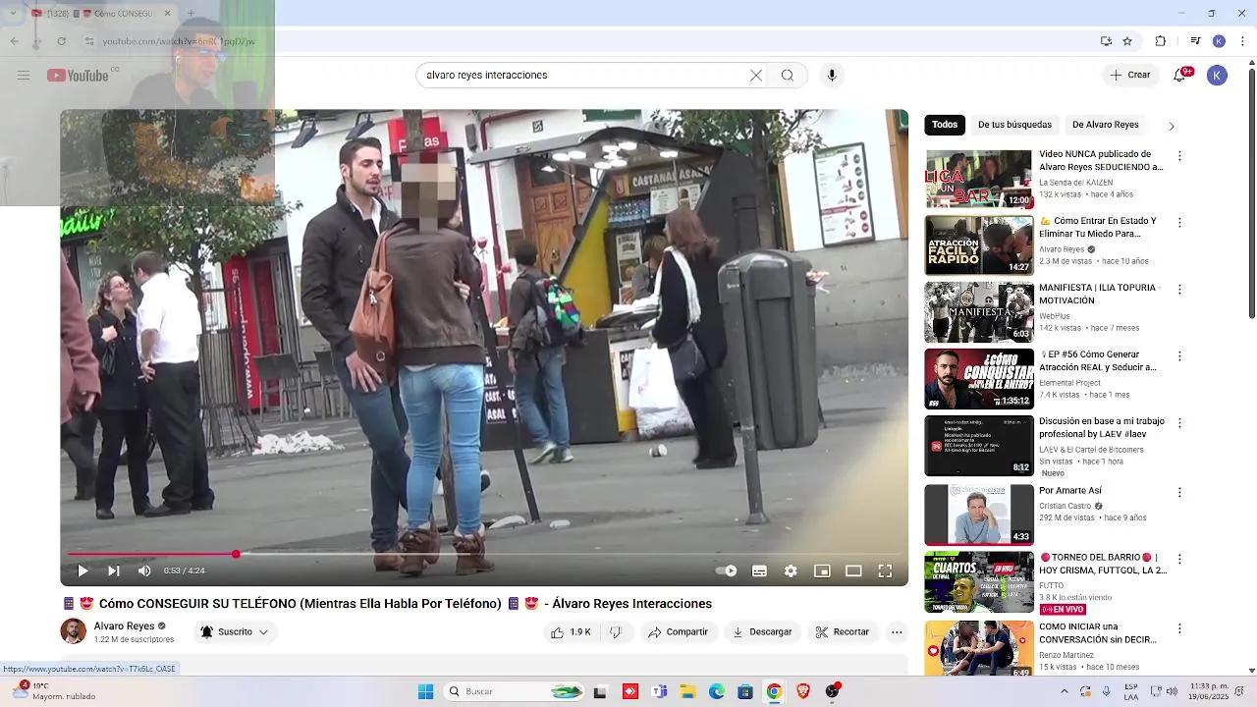The width and height of the screenshot is (1257, 707).
Task: Open YouTube notifications bell
Action: (1180, 75)
